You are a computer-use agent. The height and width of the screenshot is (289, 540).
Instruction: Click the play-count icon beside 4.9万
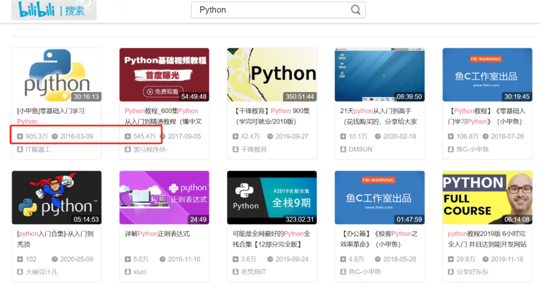[x=343, y=259]
